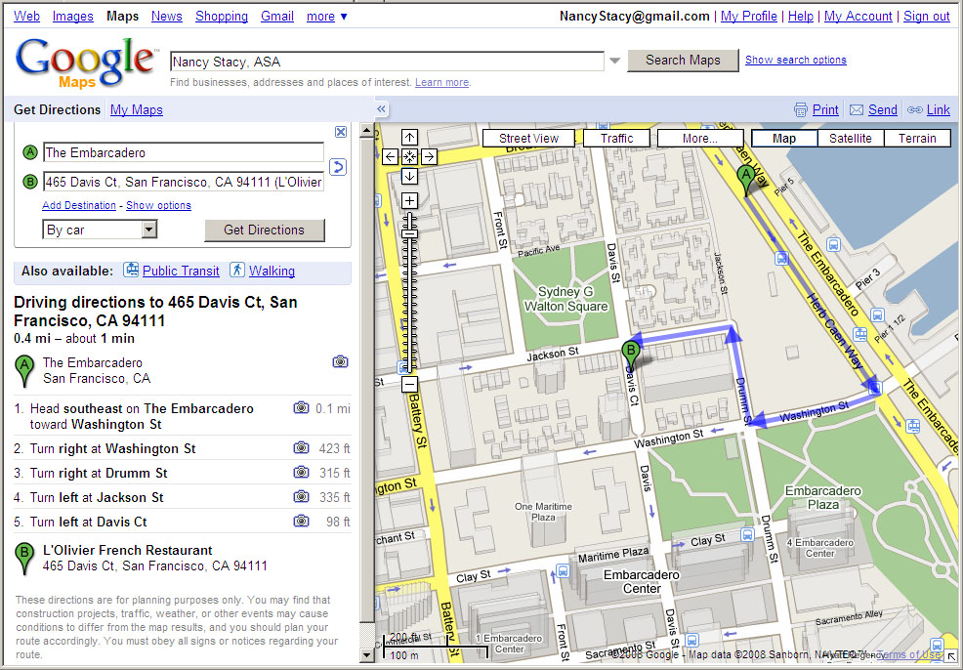
Task: Click the start address field A
Action: click(x=184, y=152)
